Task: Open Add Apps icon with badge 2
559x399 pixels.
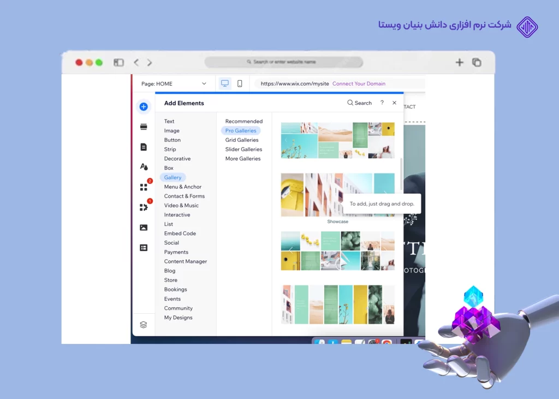Action: (144, 187)
